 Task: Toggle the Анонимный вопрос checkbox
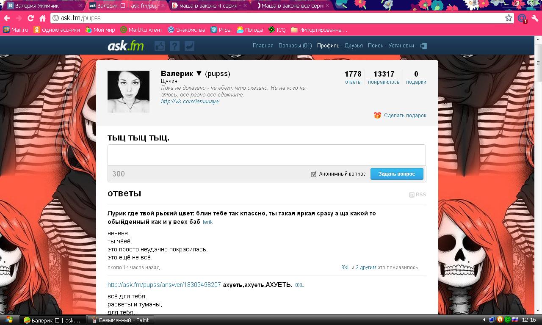(314, 174)
